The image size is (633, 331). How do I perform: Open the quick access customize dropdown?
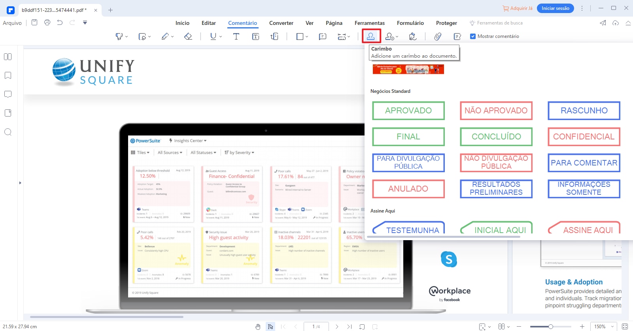85,23
